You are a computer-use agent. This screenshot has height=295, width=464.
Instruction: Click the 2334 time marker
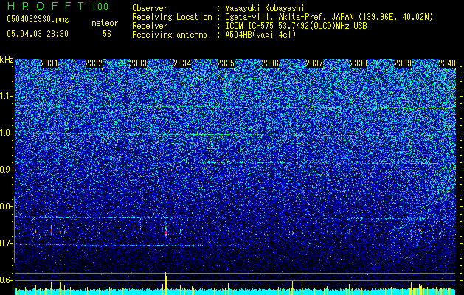[x=182, y=63]
